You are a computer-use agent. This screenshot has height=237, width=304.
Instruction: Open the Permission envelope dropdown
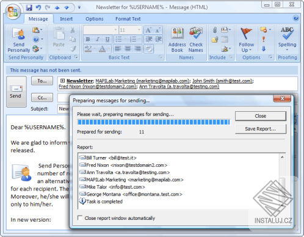coord(266,30)
